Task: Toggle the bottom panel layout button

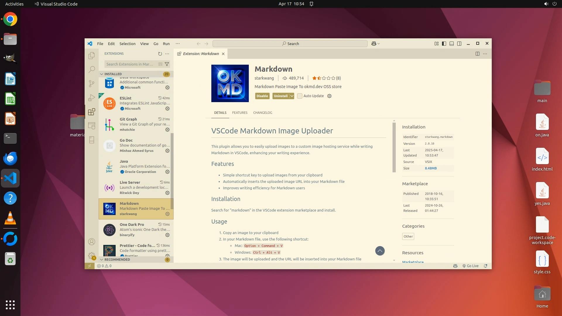Action: click(452, 44)
